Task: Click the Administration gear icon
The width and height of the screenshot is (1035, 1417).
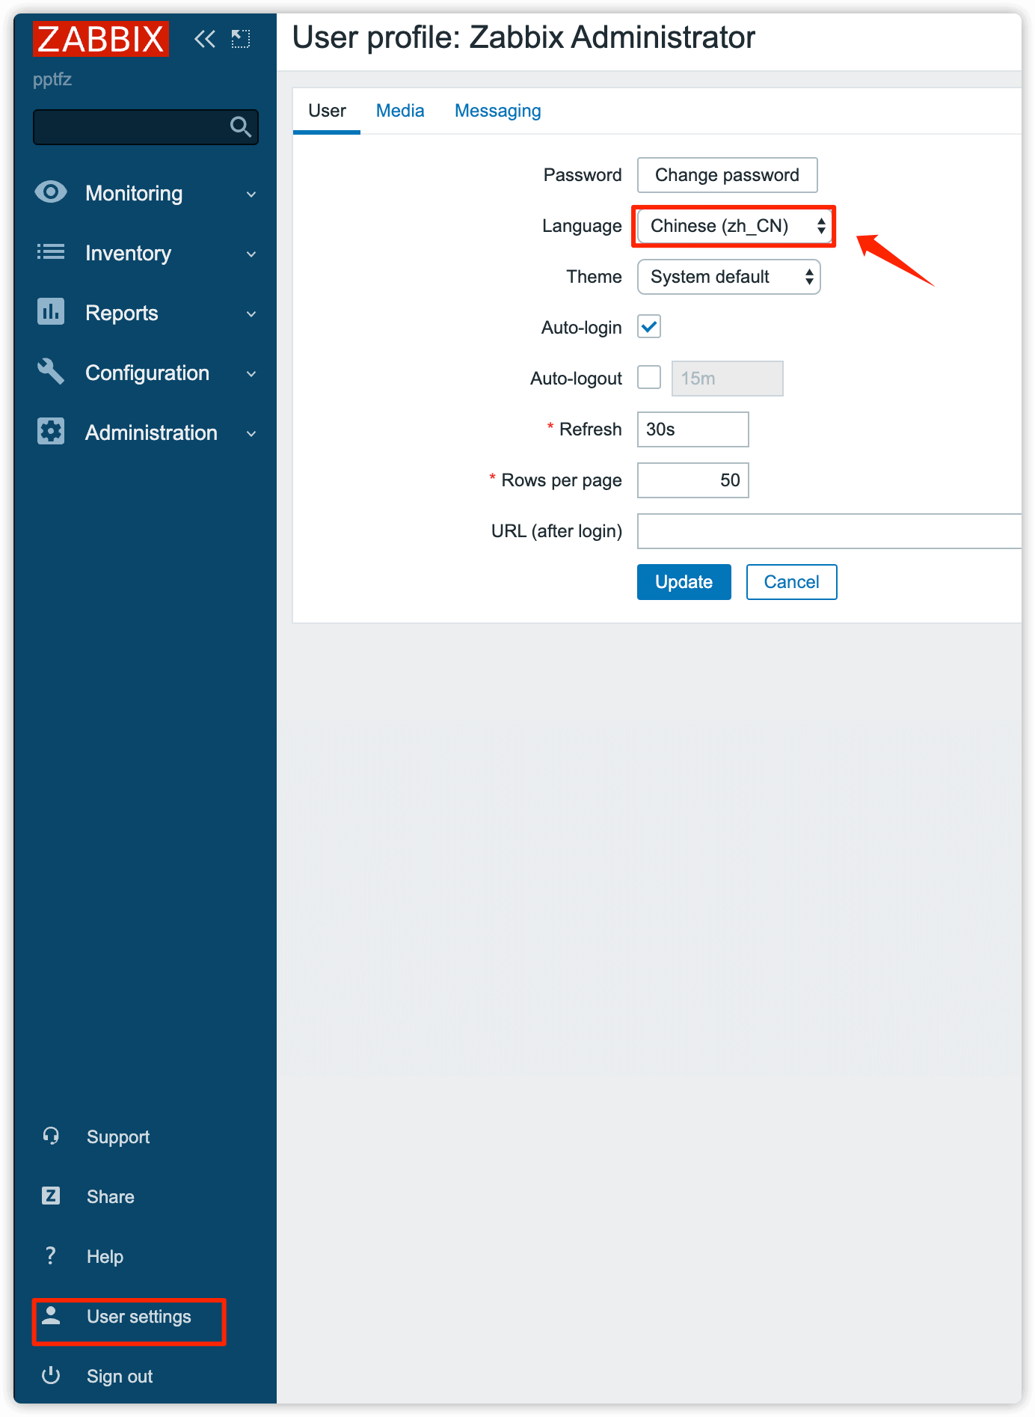Action: click(x=51, y=431)
